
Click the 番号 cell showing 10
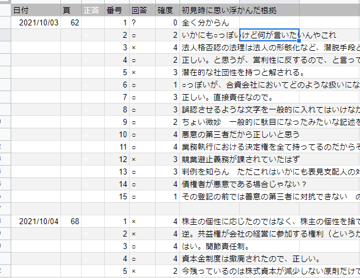click(x=117, y=134)
